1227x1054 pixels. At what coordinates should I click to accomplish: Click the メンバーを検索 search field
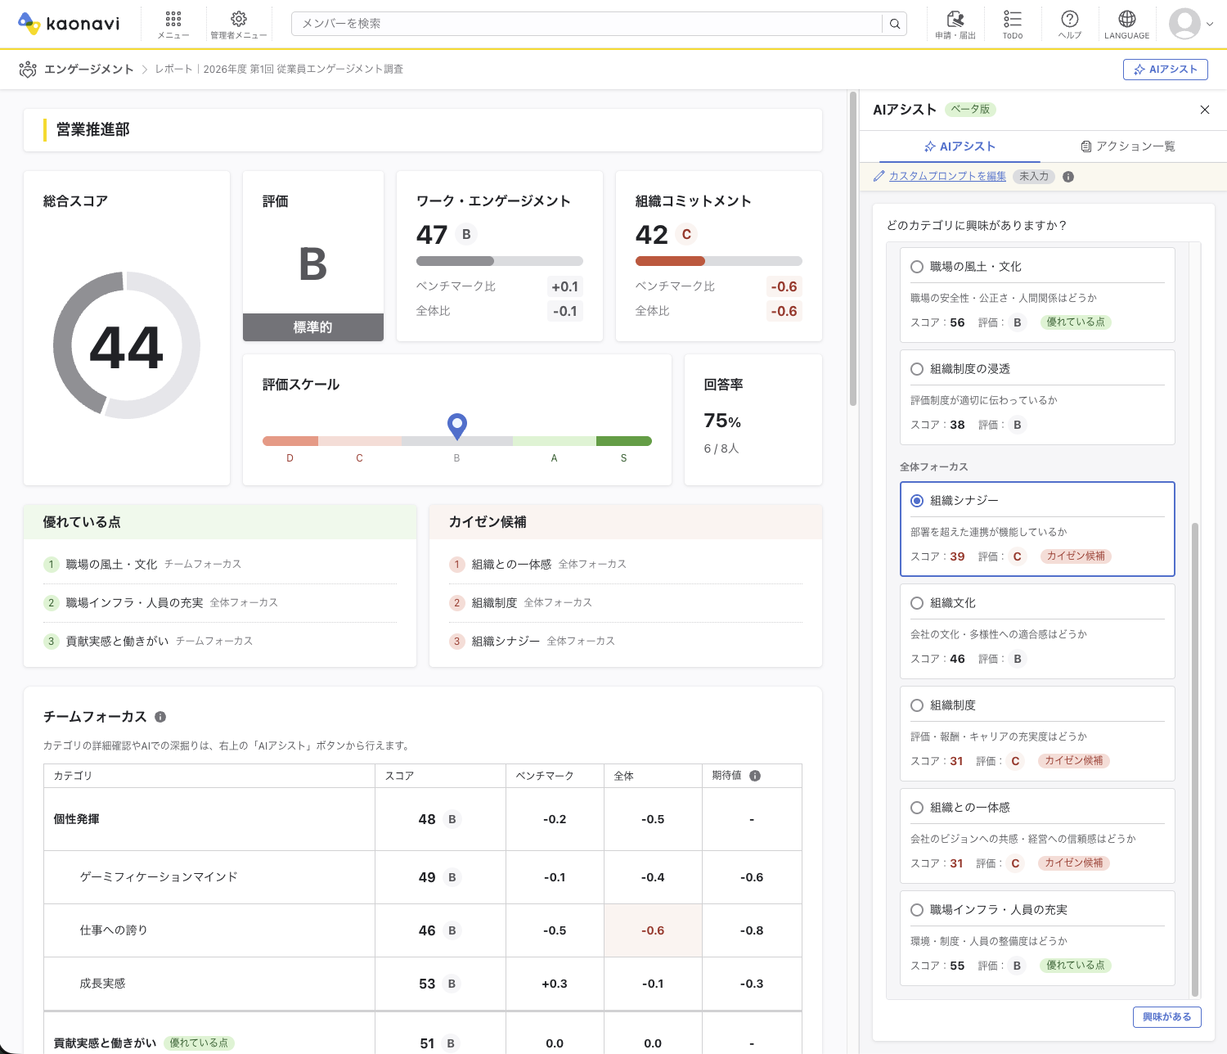(x=587, y=24)
